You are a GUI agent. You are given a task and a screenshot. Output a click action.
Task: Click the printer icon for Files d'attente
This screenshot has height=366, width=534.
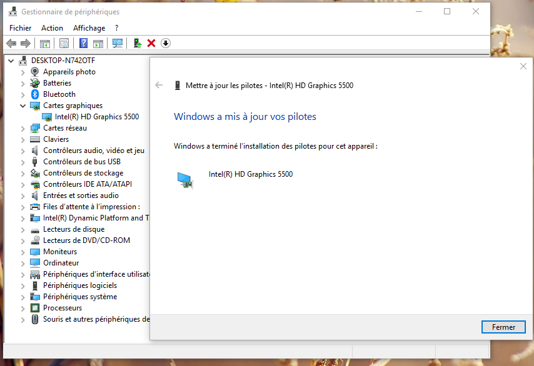[x=35, y=207]
